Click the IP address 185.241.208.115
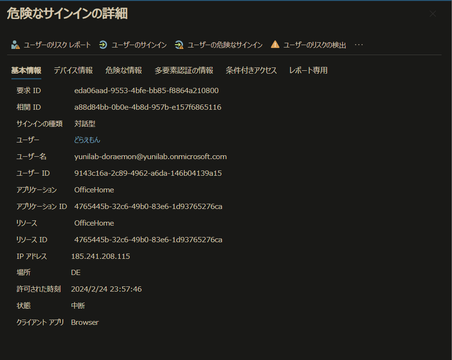This screenshot has height=360, width=452. coord(100,256)
